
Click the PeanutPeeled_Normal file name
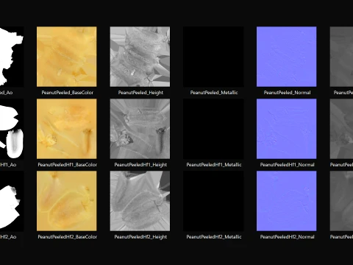(x=287, y=93)
